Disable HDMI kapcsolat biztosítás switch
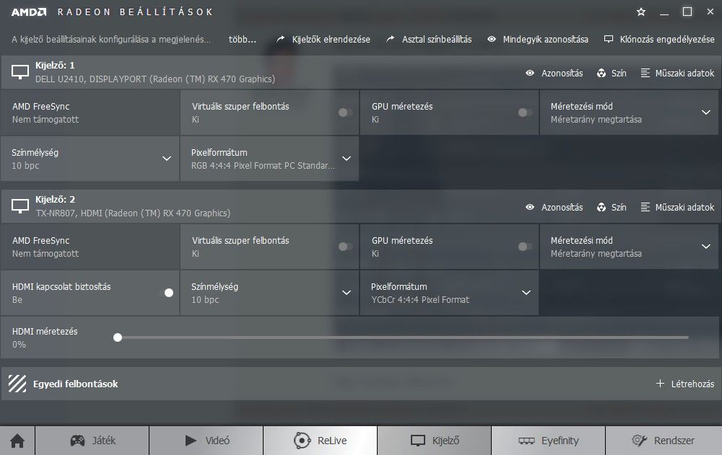The width and height of the screenshot is (722, 455). click(x=166, y=293)
